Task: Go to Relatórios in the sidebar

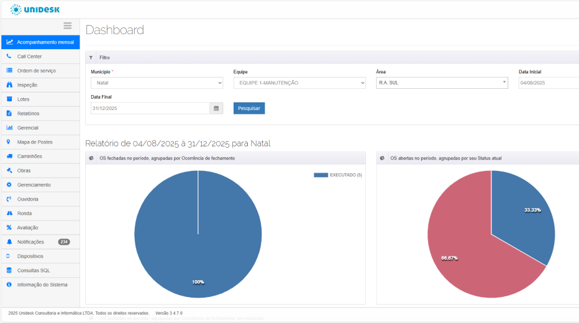Action: (28, 114)
